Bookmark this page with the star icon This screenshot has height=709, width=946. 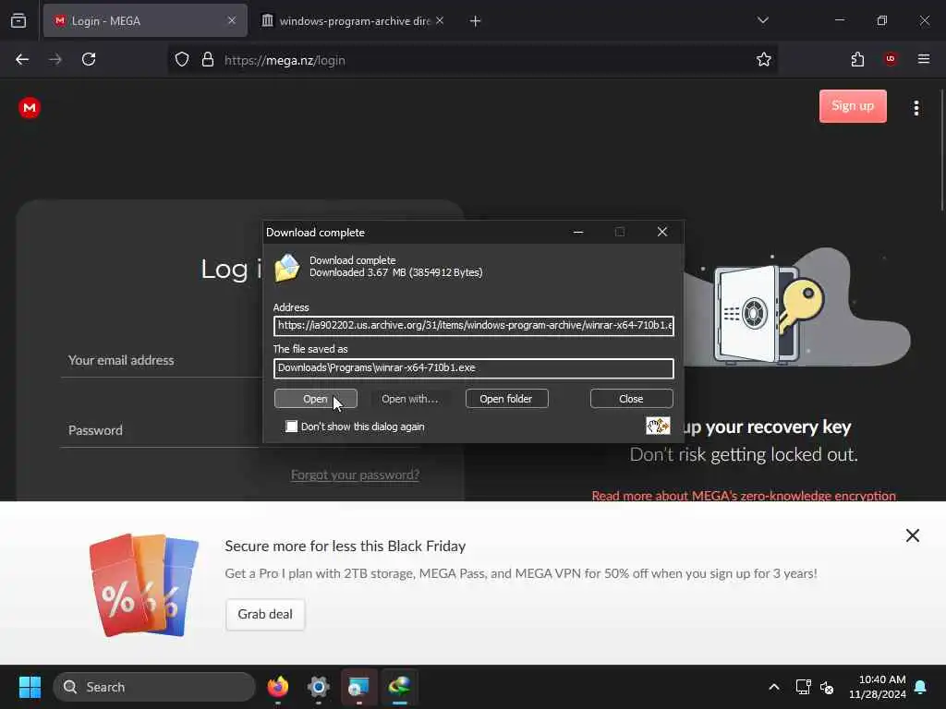763,60
